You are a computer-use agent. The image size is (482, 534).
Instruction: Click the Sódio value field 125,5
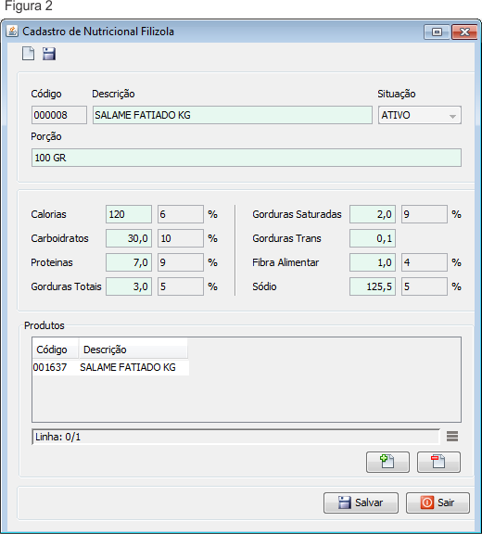(373, 286)
